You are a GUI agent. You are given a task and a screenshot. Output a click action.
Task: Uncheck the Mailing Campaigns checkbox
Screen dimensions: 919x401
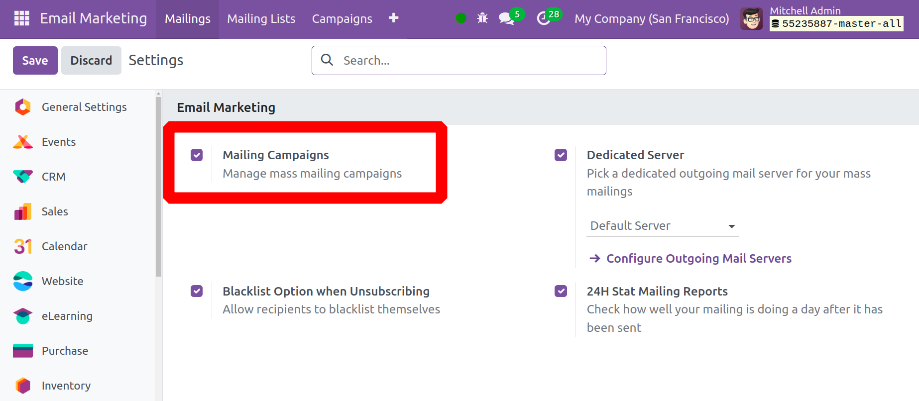tap(197, 155)
